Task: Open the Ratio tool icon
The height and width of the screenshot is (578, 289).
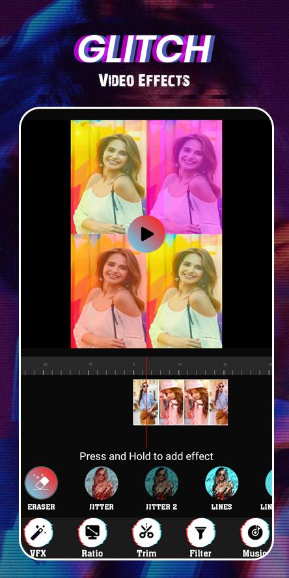Action: pos(92,532)
